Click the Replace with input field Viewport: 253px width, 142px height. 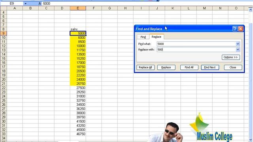coord(196,50)
